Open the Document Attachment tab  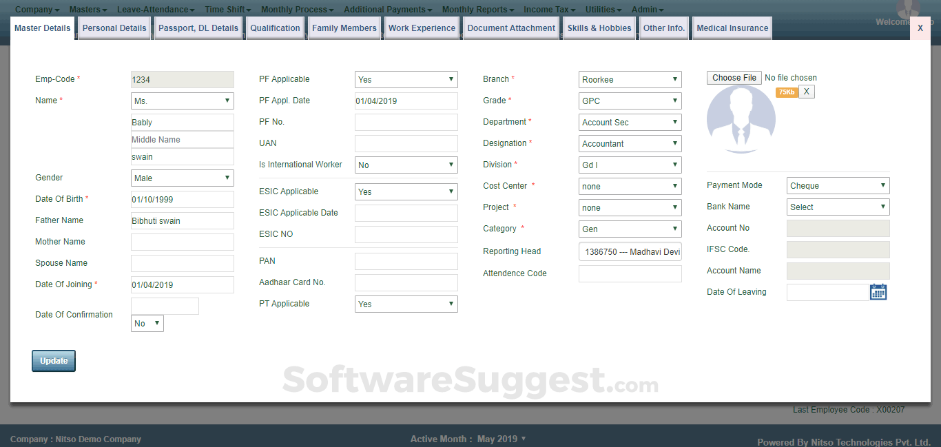click(511, 28)
